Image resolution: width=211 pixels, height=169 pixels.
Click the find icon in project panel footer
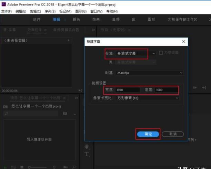(74, 167)
